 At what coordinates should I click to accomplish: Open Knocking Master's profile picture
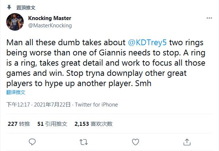[15, 22]
